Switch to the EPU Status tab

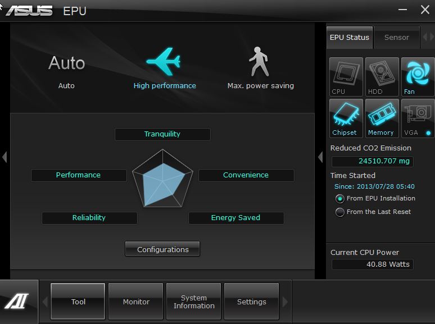[349, 38]
